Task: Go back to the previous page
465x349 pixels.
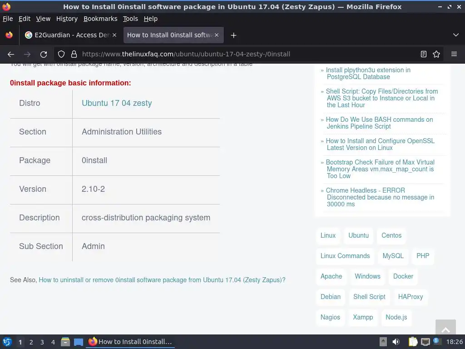Action: (x=11, y=55)
